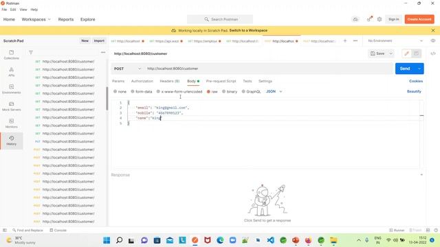The height and width of the screenshot is (247, 440).
Task: Close the Scratch Pad yellow banner
Action: coord(433,30)
